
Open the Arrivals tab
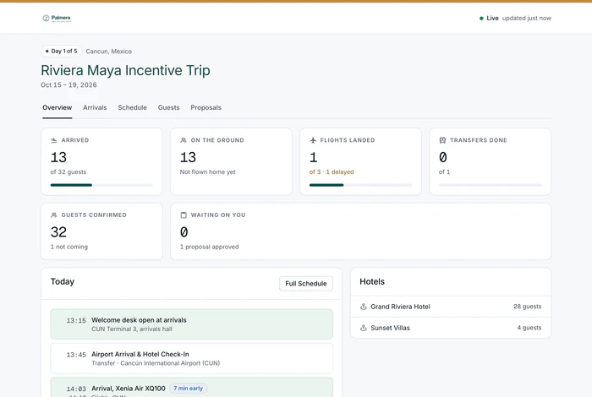tap(95, 107)
